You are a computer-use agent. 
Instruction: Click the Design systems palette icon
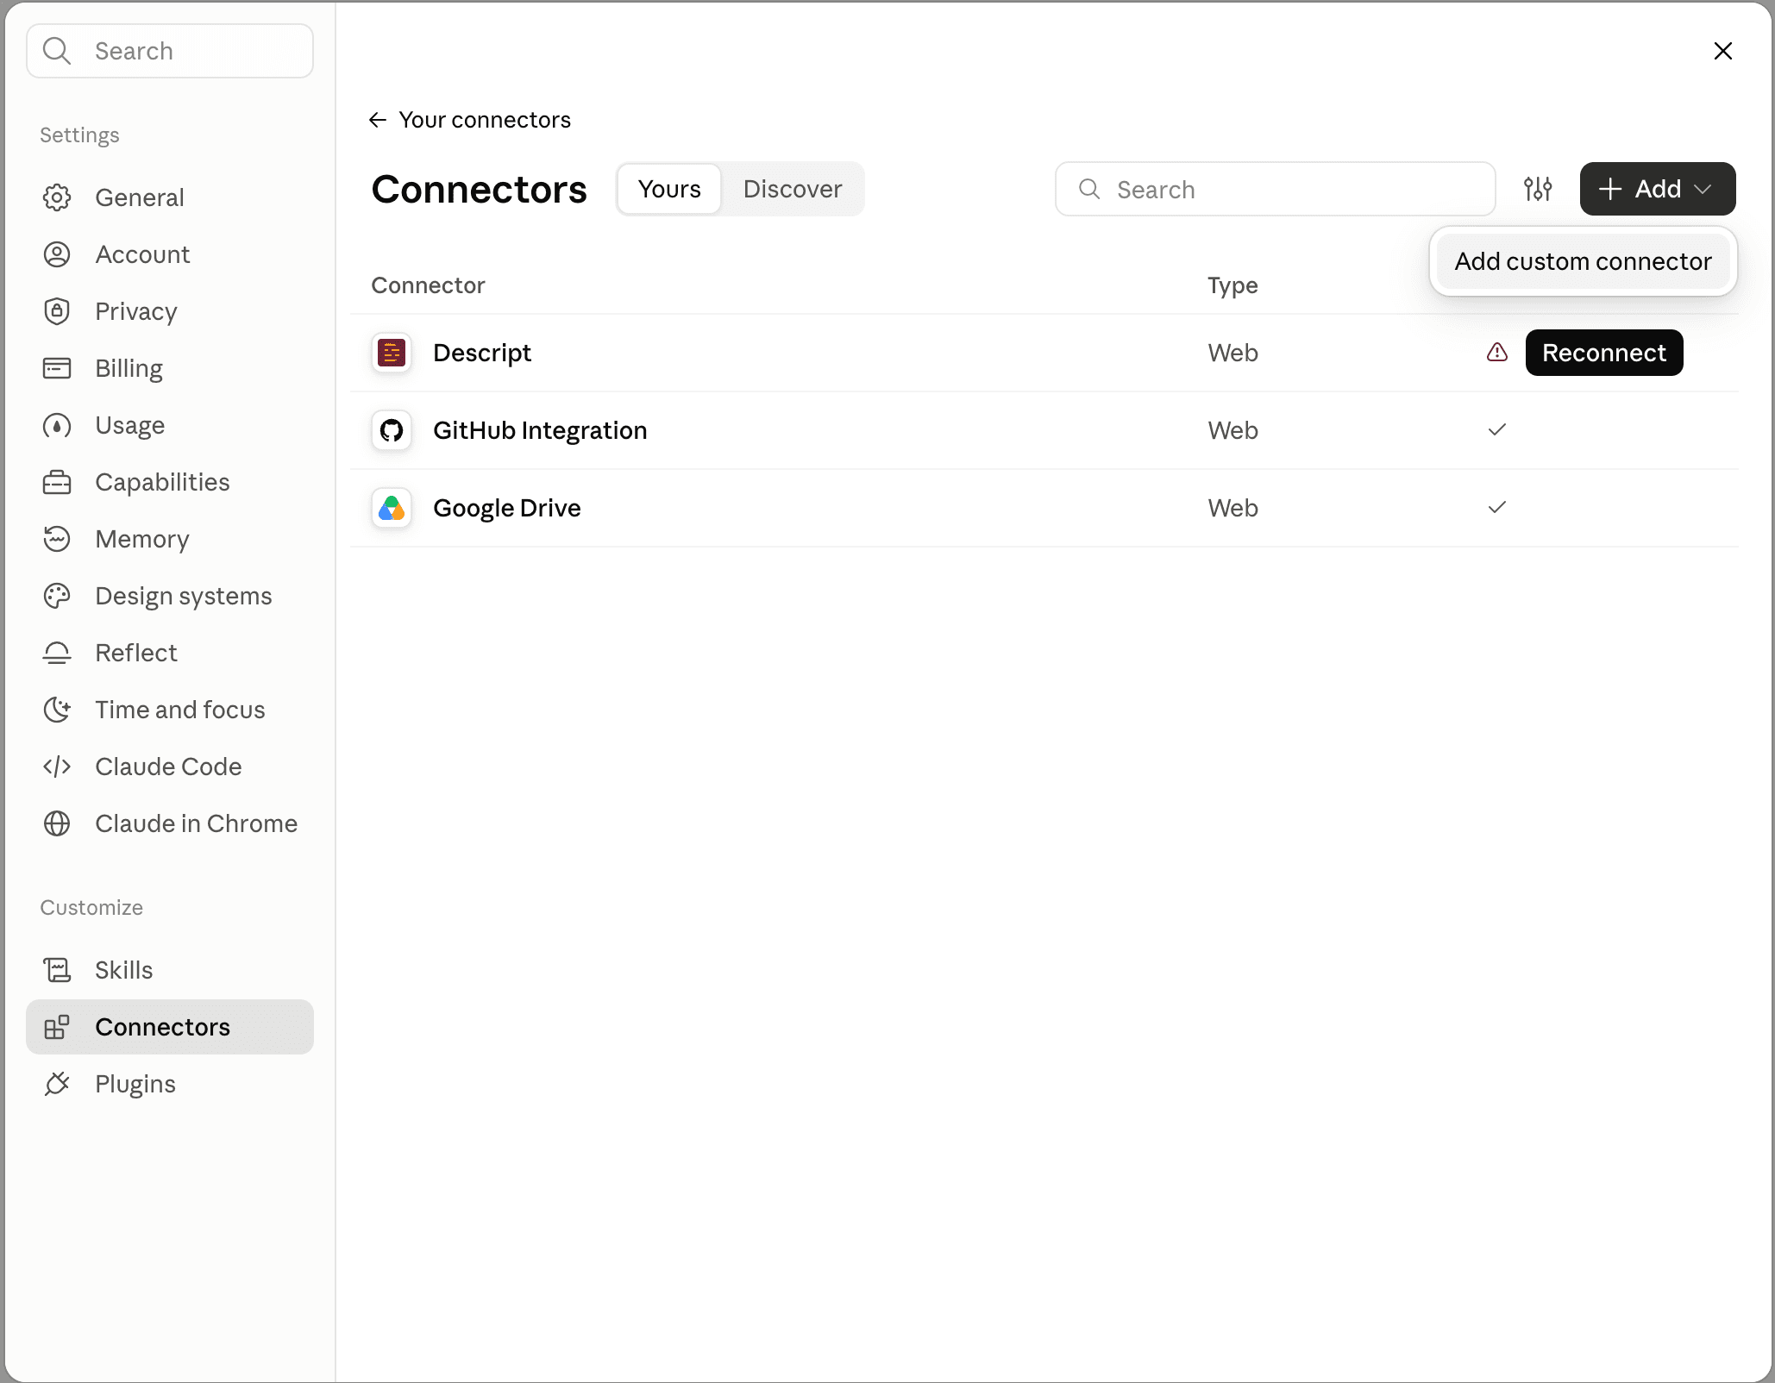click(57, 596)
